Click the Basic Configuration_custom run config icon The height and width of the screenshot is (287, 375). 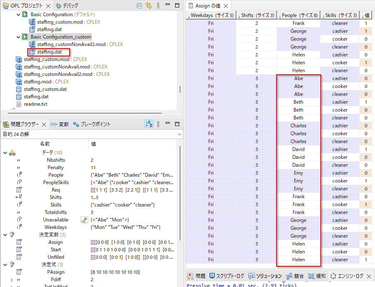pyautogui.click(x=25, y=36)
